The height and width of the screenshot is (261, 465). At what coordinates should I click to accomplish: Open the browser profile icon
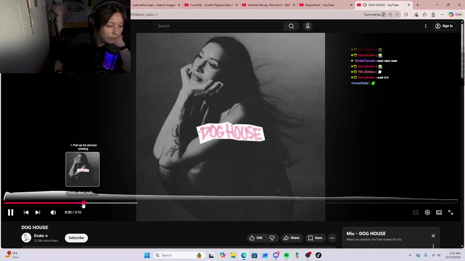point(433,14)
